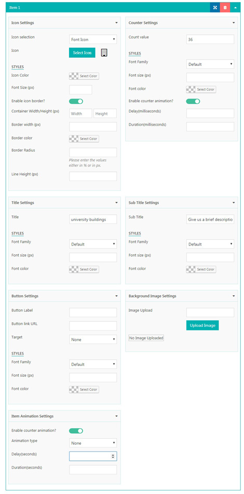
Task: Delete Item 1 with the red trash icon
Action: (x=225, y=7)
